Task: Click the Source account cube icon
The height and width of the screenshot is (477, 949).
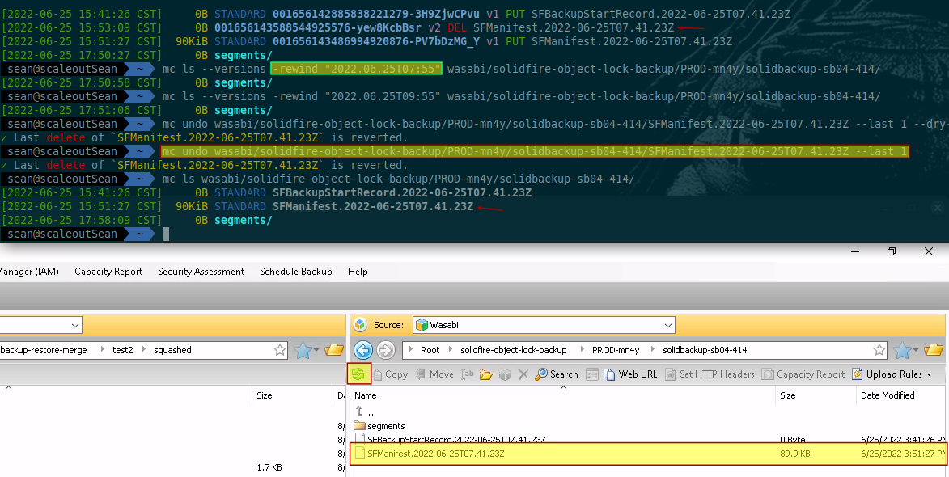Action: pyautogui.click(x=360, y=325)
